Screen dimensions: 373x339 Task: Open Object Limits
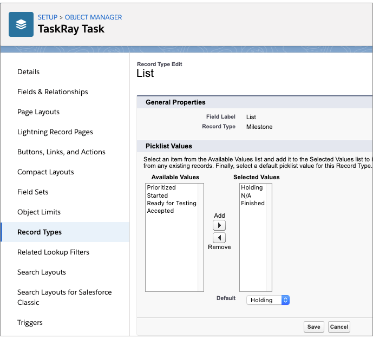[x=39, y=212]
